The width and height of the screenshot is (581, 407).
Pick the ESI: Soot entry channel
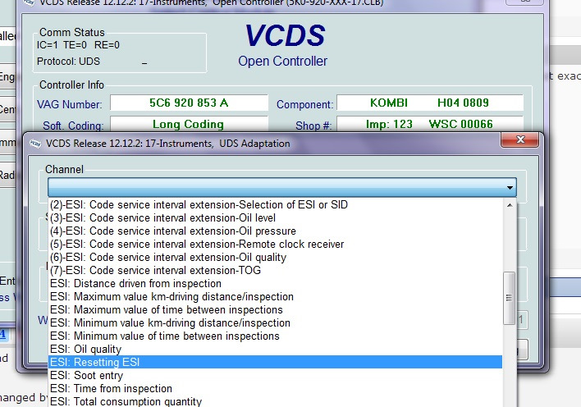coord(275,376)
